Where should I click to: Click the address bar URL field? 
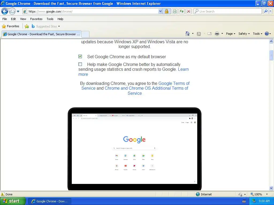click(90, 11)
